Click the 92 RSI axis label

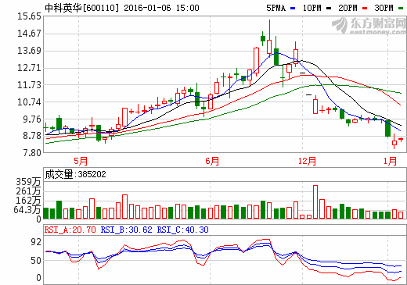coord(36,242)
